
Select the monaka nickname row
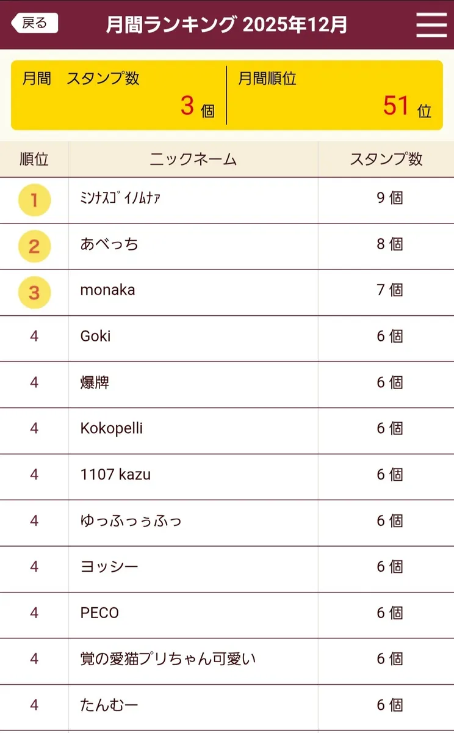click(x=107, y=290)
